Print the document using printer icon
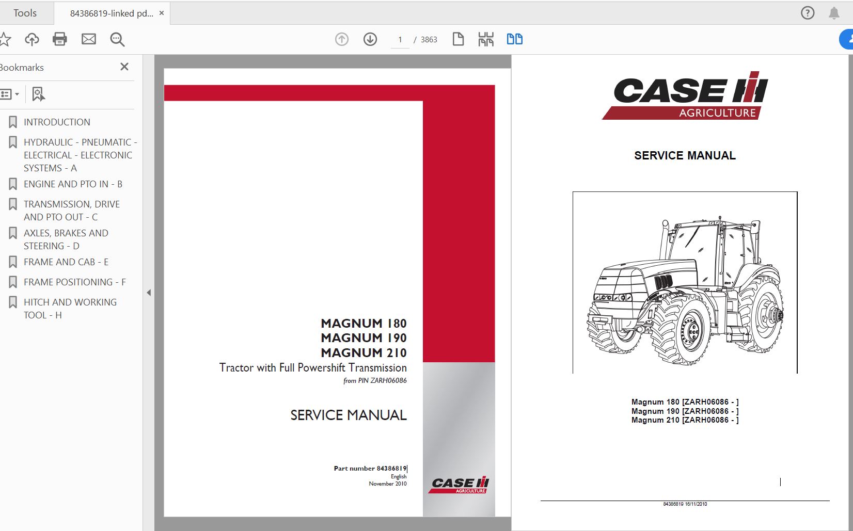 point(60,39)
